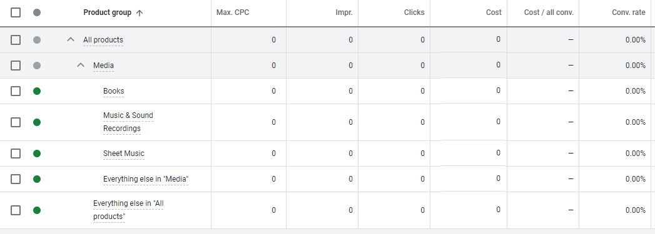655x234 pixels.
Task: Check the Books row checkbox
Action: pyautogui.click(x=16, y=90)
